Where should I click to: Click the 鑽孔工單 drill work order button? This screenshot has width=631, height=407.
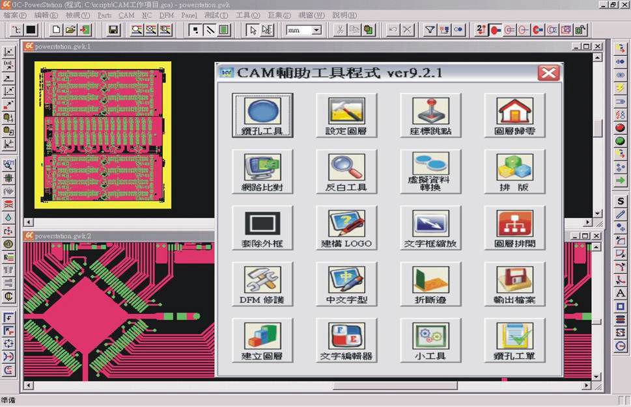pyautogui.click(x=514, y=340)
